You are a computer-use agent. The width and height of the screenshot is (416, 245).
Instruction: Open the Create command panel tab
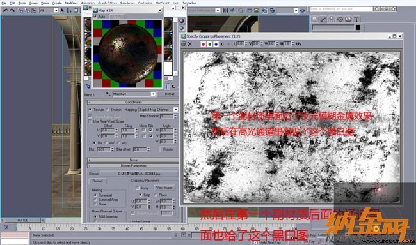pyautogui.click(x=314, y=19)
